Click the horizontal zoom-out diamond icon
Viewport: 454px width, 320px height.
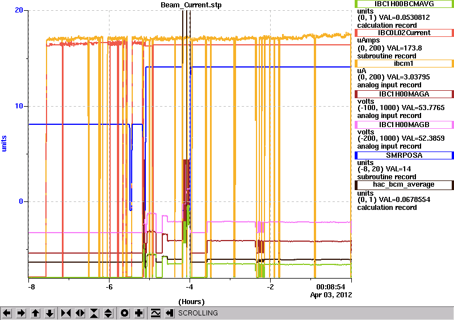pyautogui.click(x=80, y=313)
